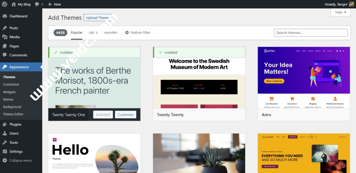Open Theme Editor in the Appearance submenu
The image size is (356, 173).
[x=13, y=114]
